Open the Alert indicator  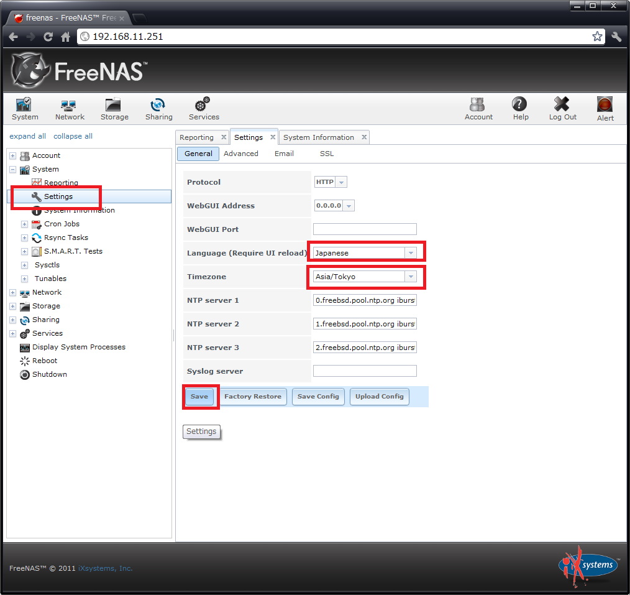coord(605,109)
